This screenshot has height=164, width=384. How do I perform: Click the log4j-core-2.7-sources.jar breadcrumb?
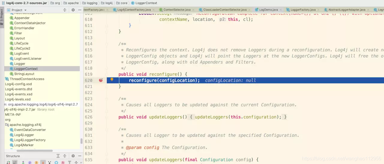coord(26,3)
